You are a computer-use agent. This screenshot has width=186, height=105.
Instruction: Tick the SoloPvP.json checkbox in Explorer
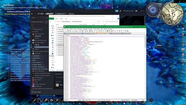click(x=57, y=43)
